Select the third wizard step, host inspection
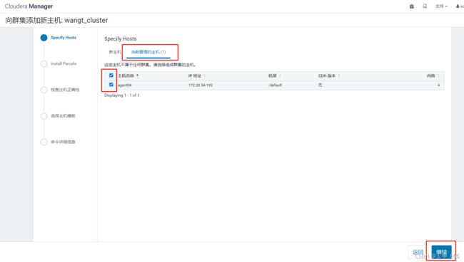Viewport: 464px width, 262px height. pyautogui.click(x=65, y=90)
